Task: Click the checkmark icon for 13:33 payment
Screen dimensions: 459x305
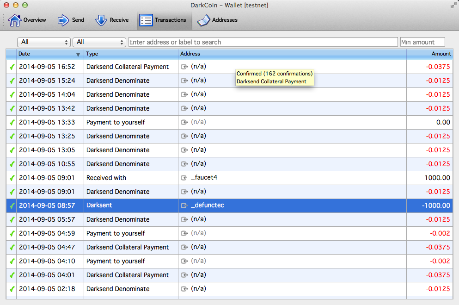Action: (x=12, y=123)
